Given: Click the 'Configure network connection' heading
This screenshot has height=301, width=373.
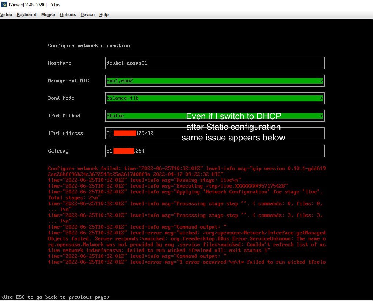Looking at the screenshot, I should tap(89, 45).
